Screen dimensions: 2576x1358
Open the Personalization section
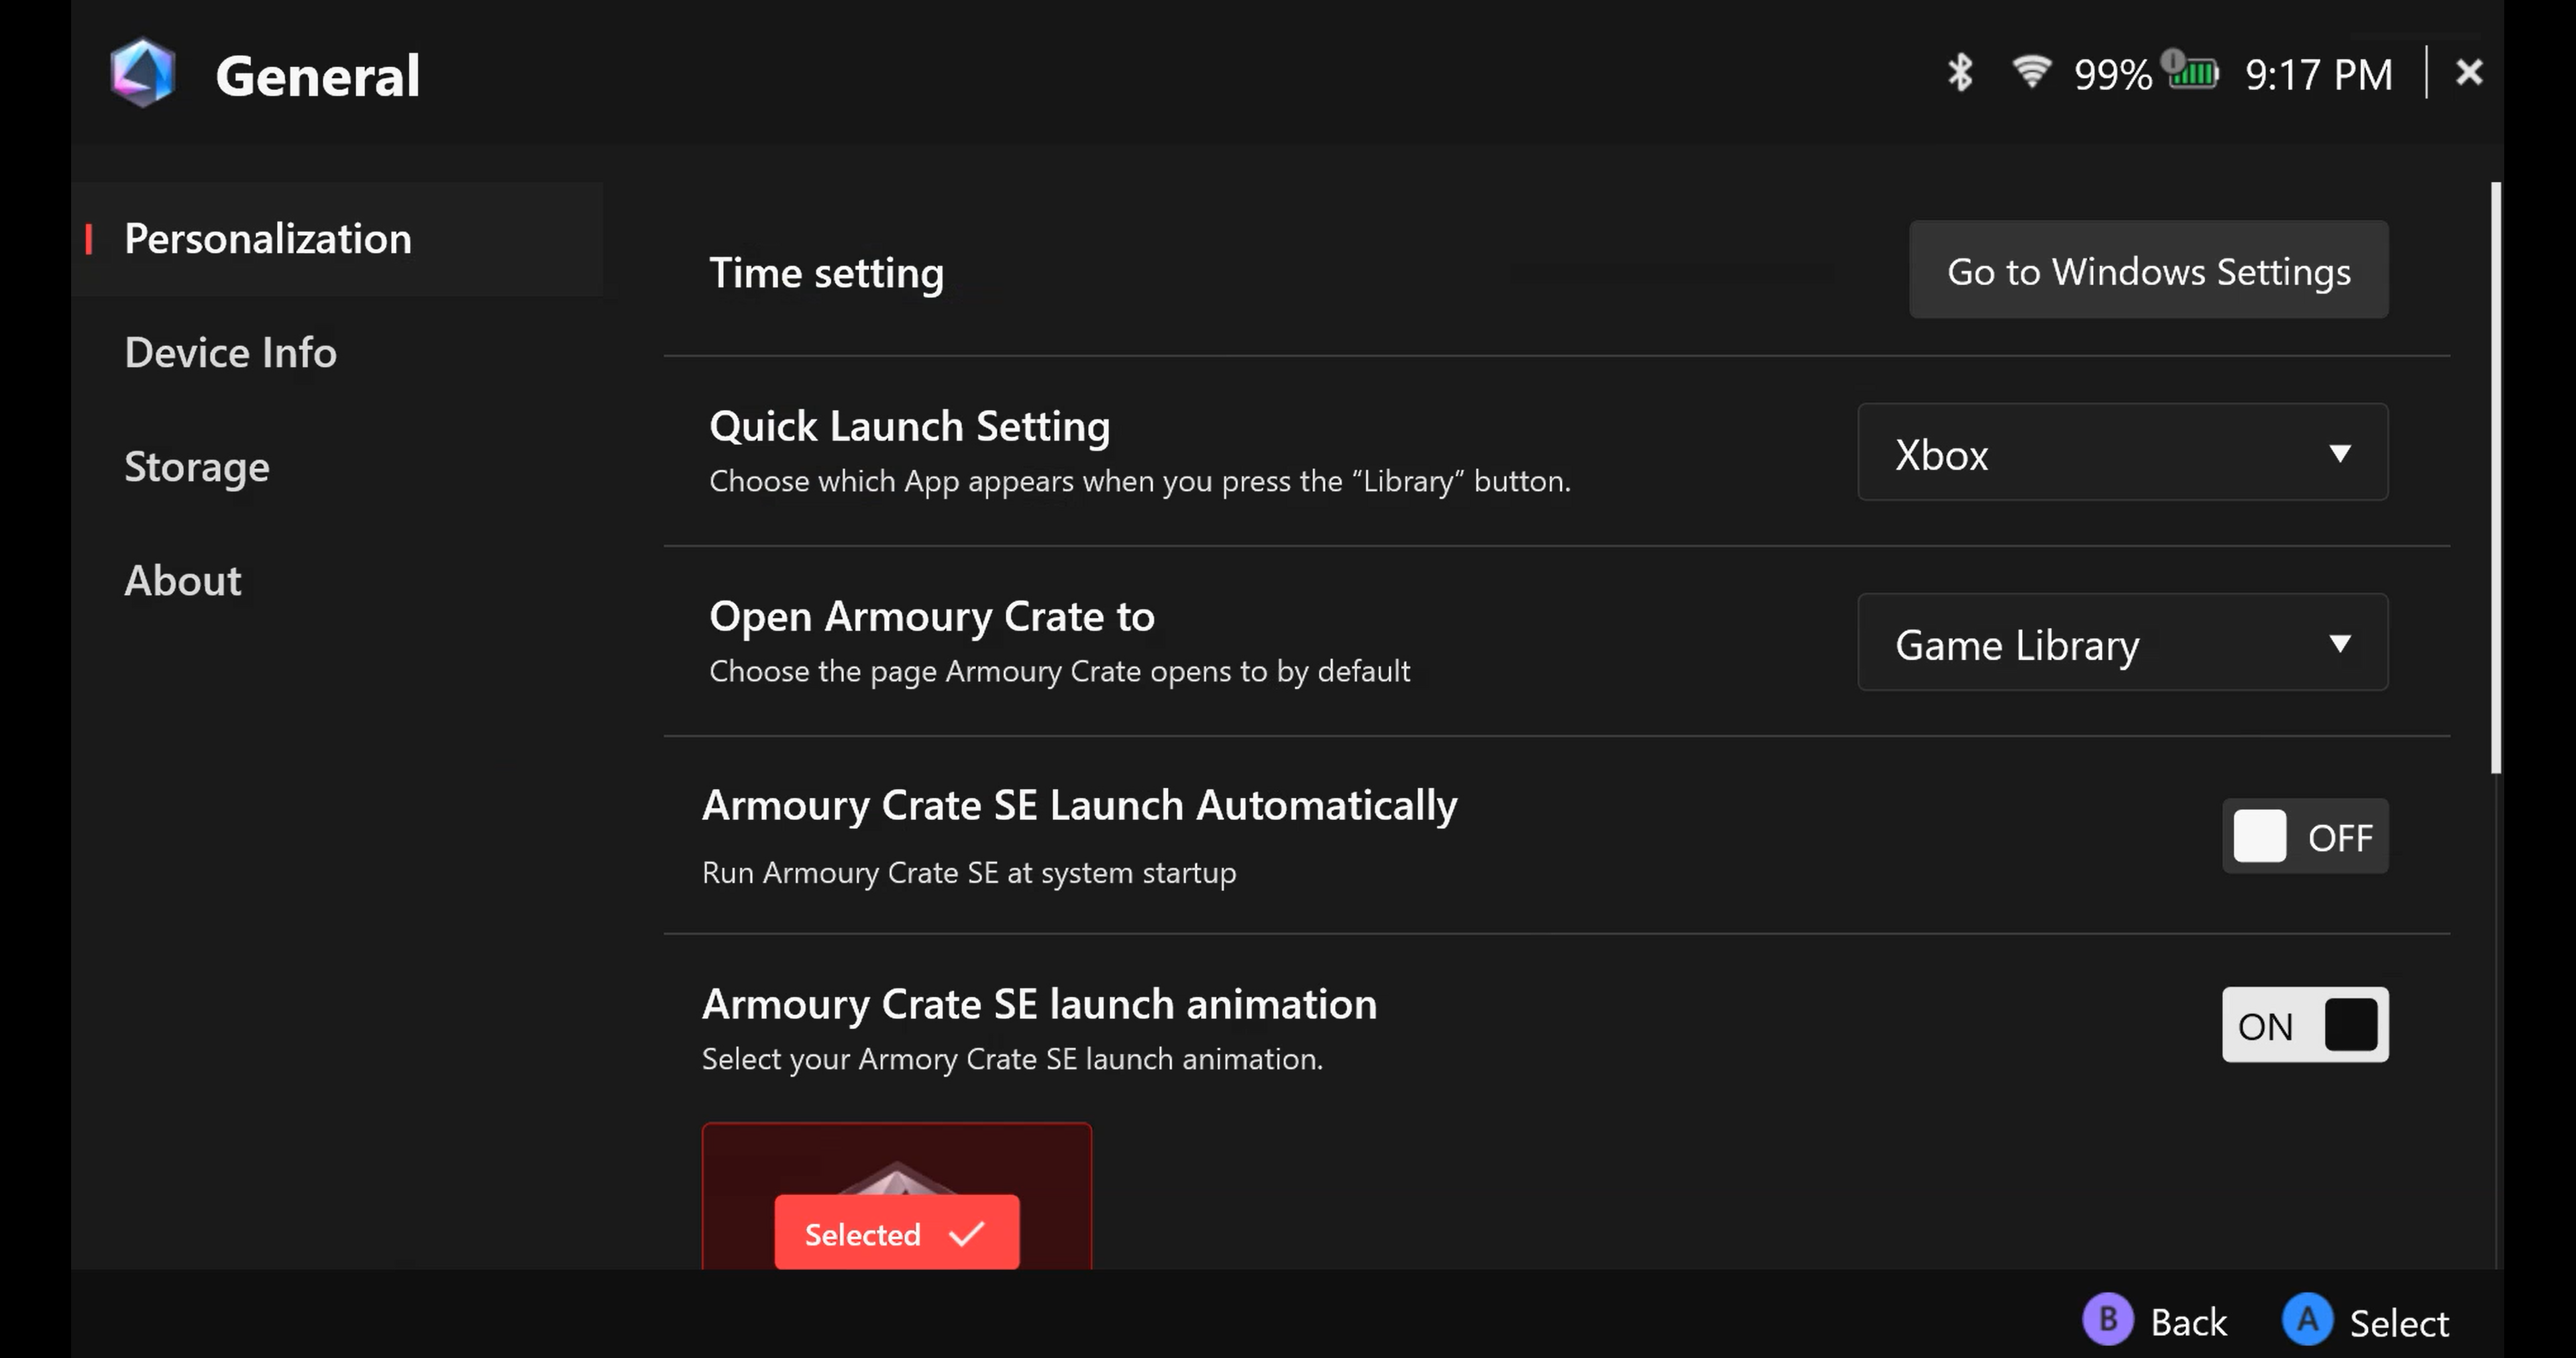click(268, 239)
